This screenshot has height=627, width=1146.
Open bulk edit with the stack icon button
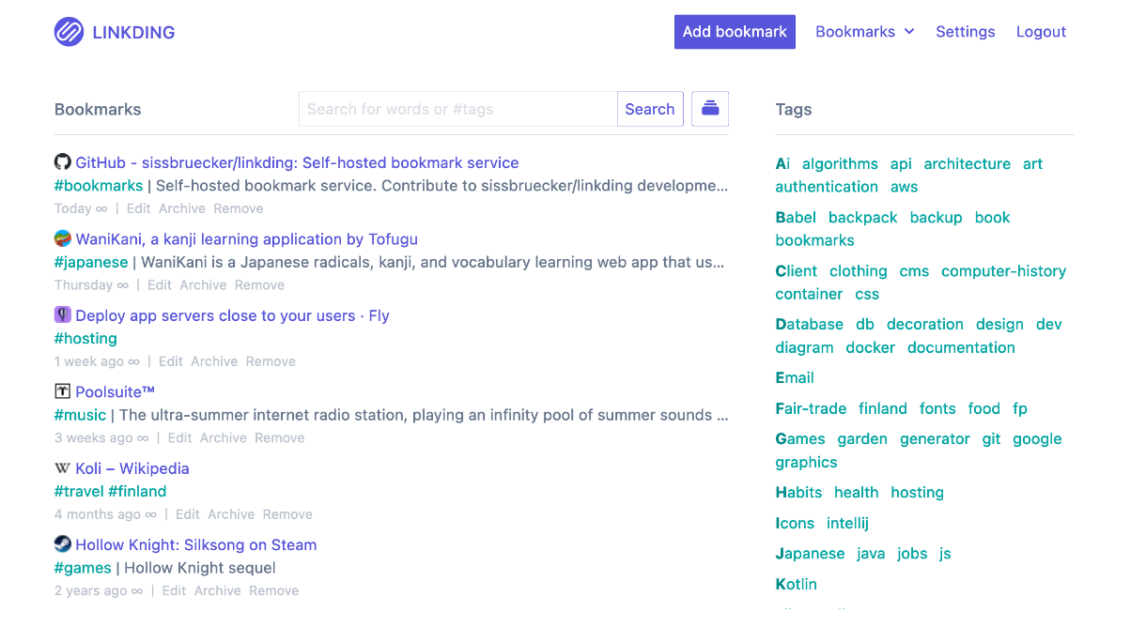(710, 109)
